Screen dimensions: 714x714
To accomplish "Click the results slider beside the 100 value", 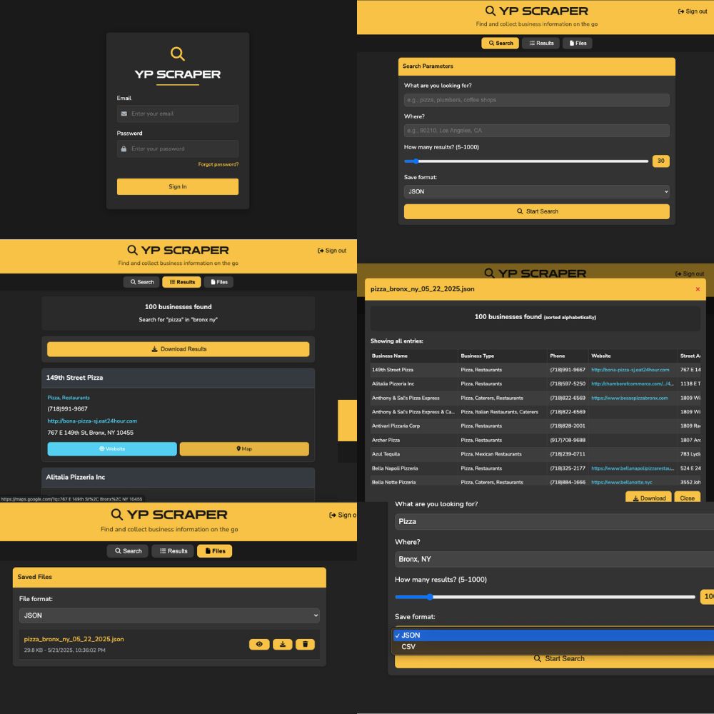I will 545,597.
